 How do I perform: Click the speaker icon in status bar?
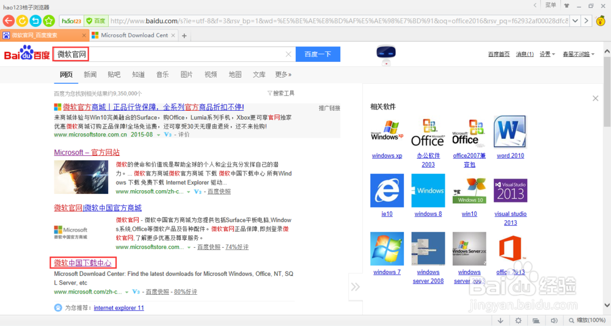coord(554,320)
